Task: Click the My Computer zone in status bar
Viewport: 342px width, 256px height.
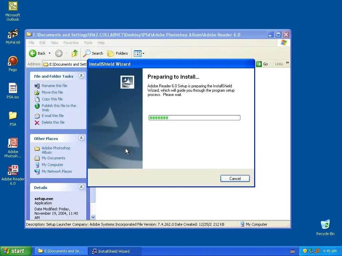Action: (254, 224)
